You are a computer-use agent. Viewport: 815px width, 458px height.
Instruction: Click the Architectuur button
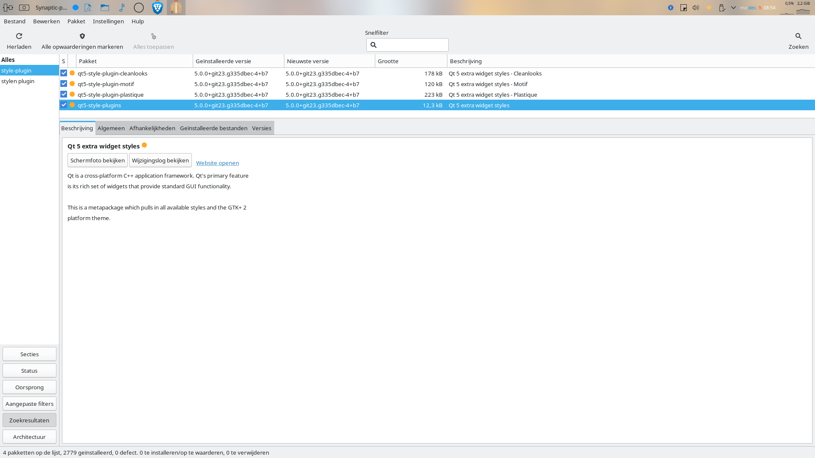[29, 437]
